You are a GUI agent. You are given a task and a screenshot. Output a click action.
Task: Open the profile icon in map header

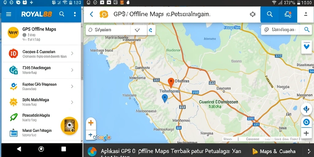(x=306, y=14)
